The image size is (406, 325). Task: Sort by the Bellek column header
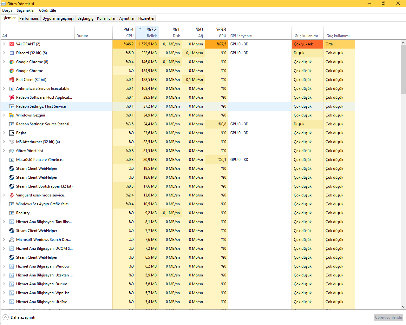[147, 32]
